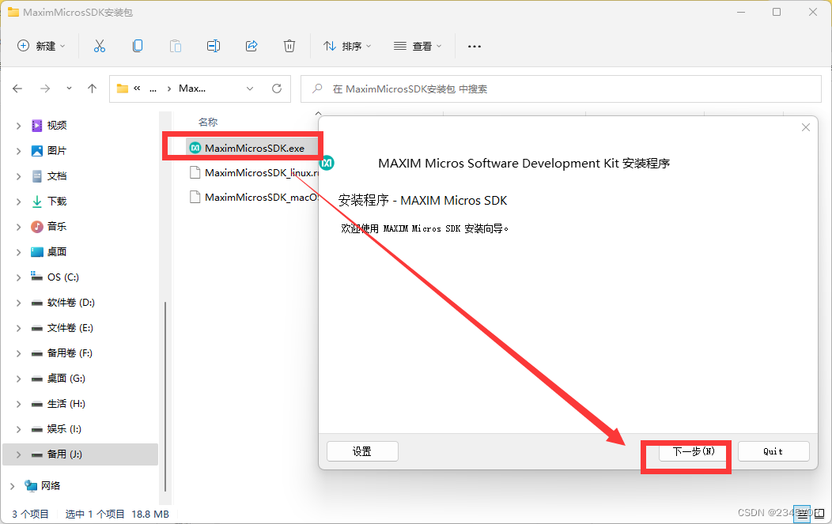
Task: Click the Cut scissors icon
Action: click(99, 46)
